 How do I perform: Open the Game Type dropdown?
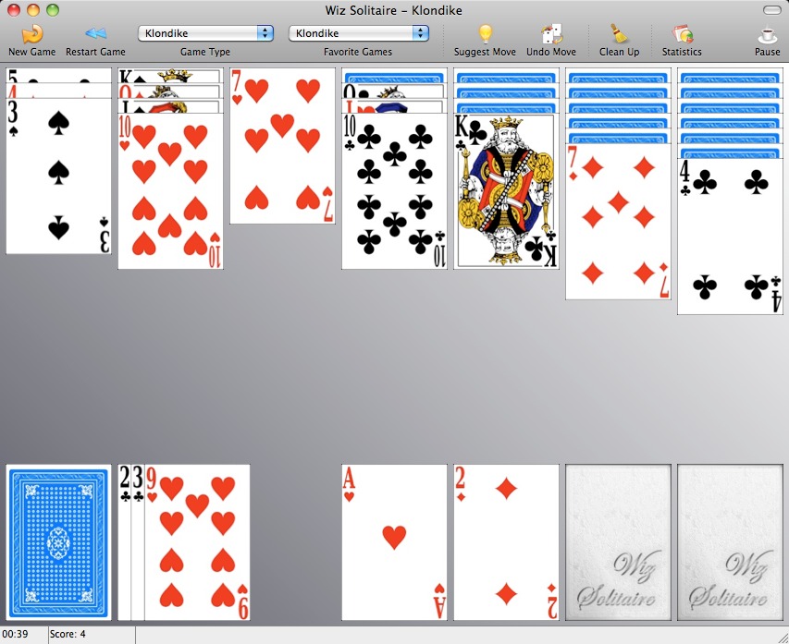point(205,33)
